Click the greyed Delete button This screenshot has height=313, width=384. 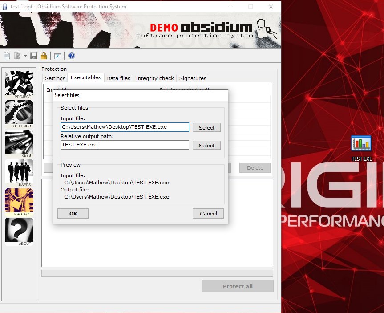[255, 168]
